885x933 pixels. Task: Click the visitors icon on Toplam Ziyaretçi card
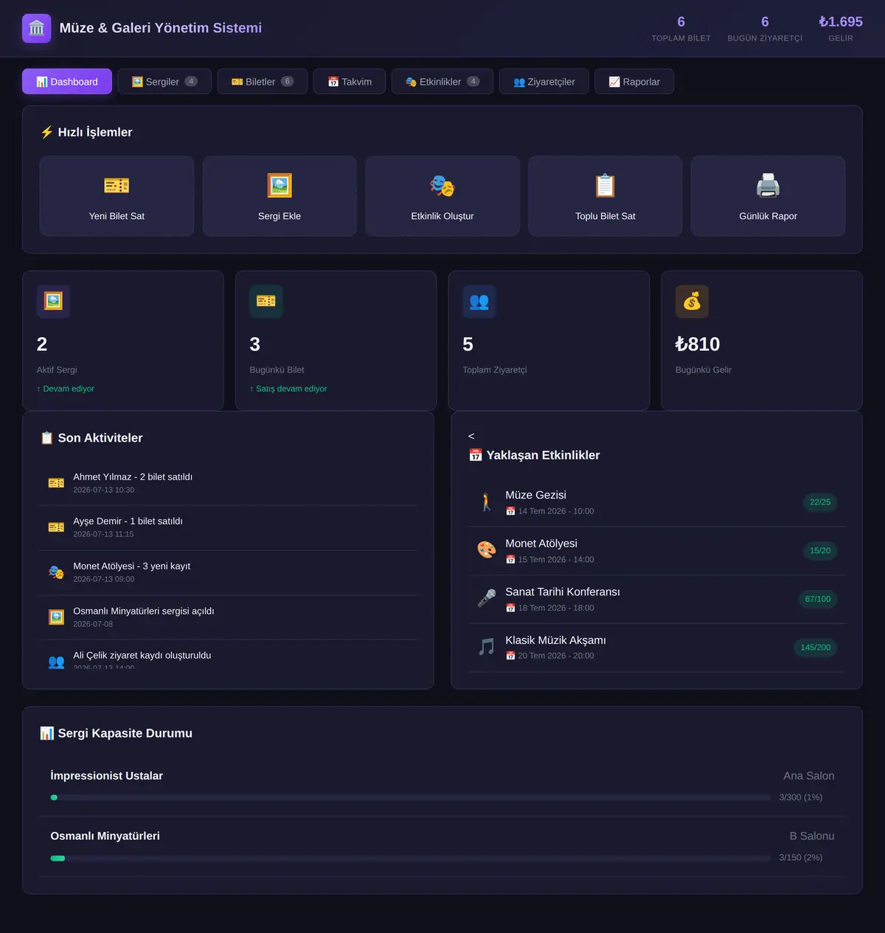[479, 302]
